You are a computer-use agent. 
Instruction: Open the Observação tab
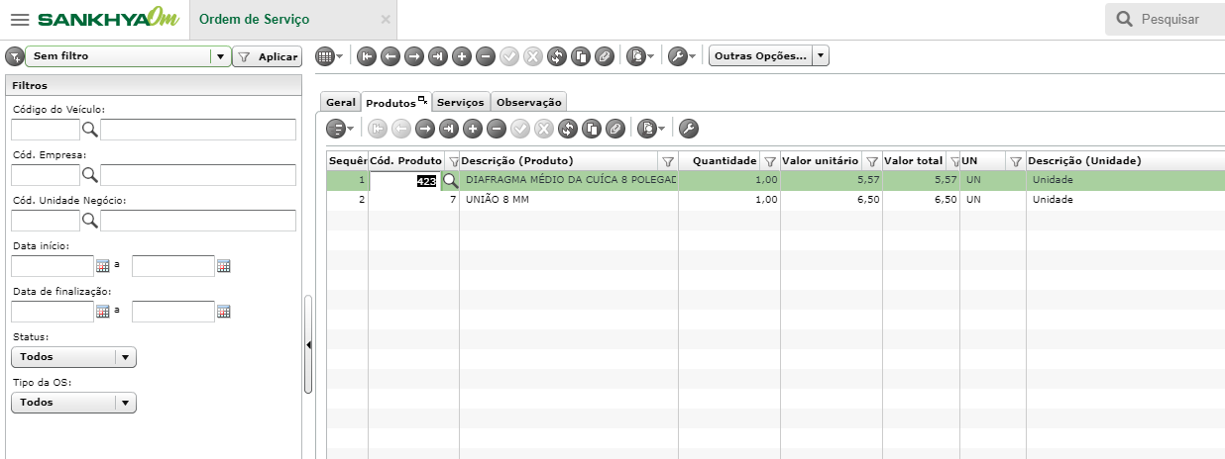(529, 102)
